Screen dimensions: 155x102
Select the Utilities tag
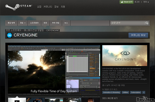coord(125,92)
